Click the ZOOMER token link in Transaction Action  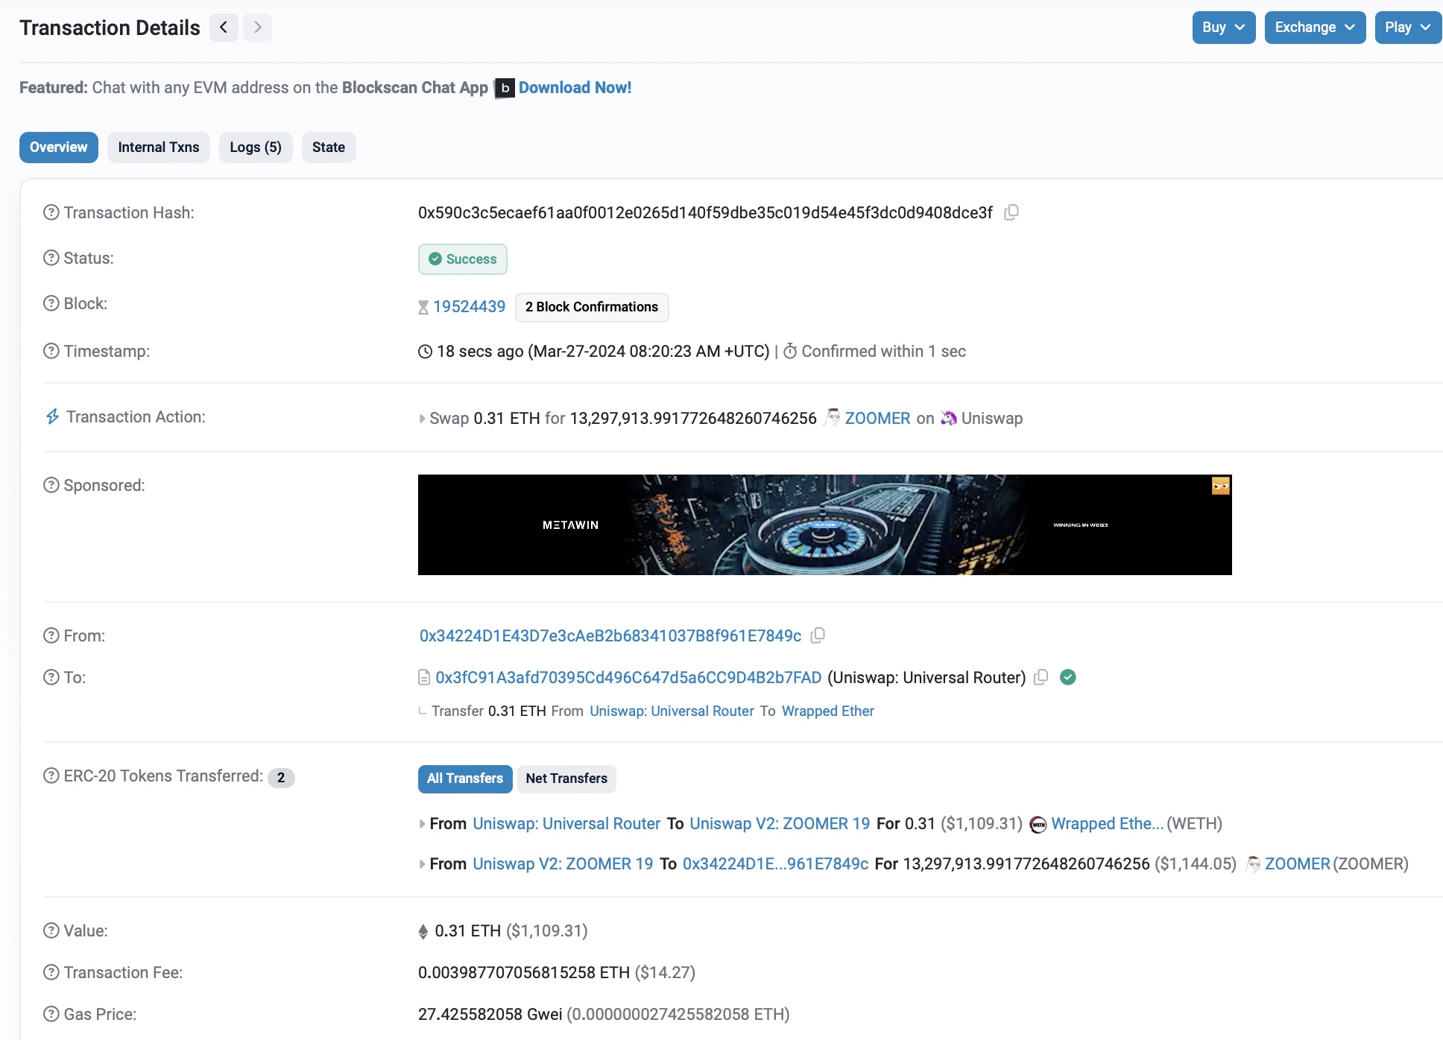[x=877, y=419]
